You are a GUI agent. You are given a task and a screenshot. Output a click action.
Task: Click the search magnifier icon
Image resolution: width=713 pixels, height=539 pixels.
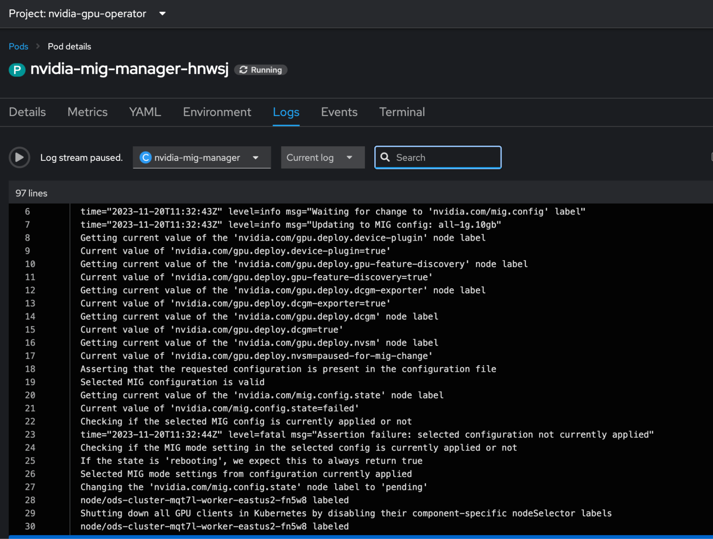[385, 157]
